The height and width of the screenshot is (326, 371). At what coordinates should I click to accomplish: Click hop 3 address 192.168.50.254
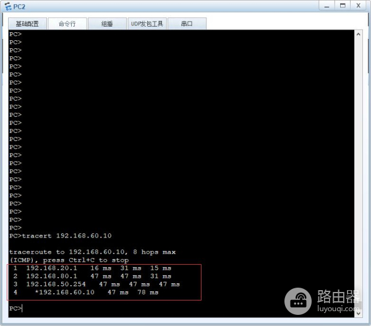pos(56,284)
